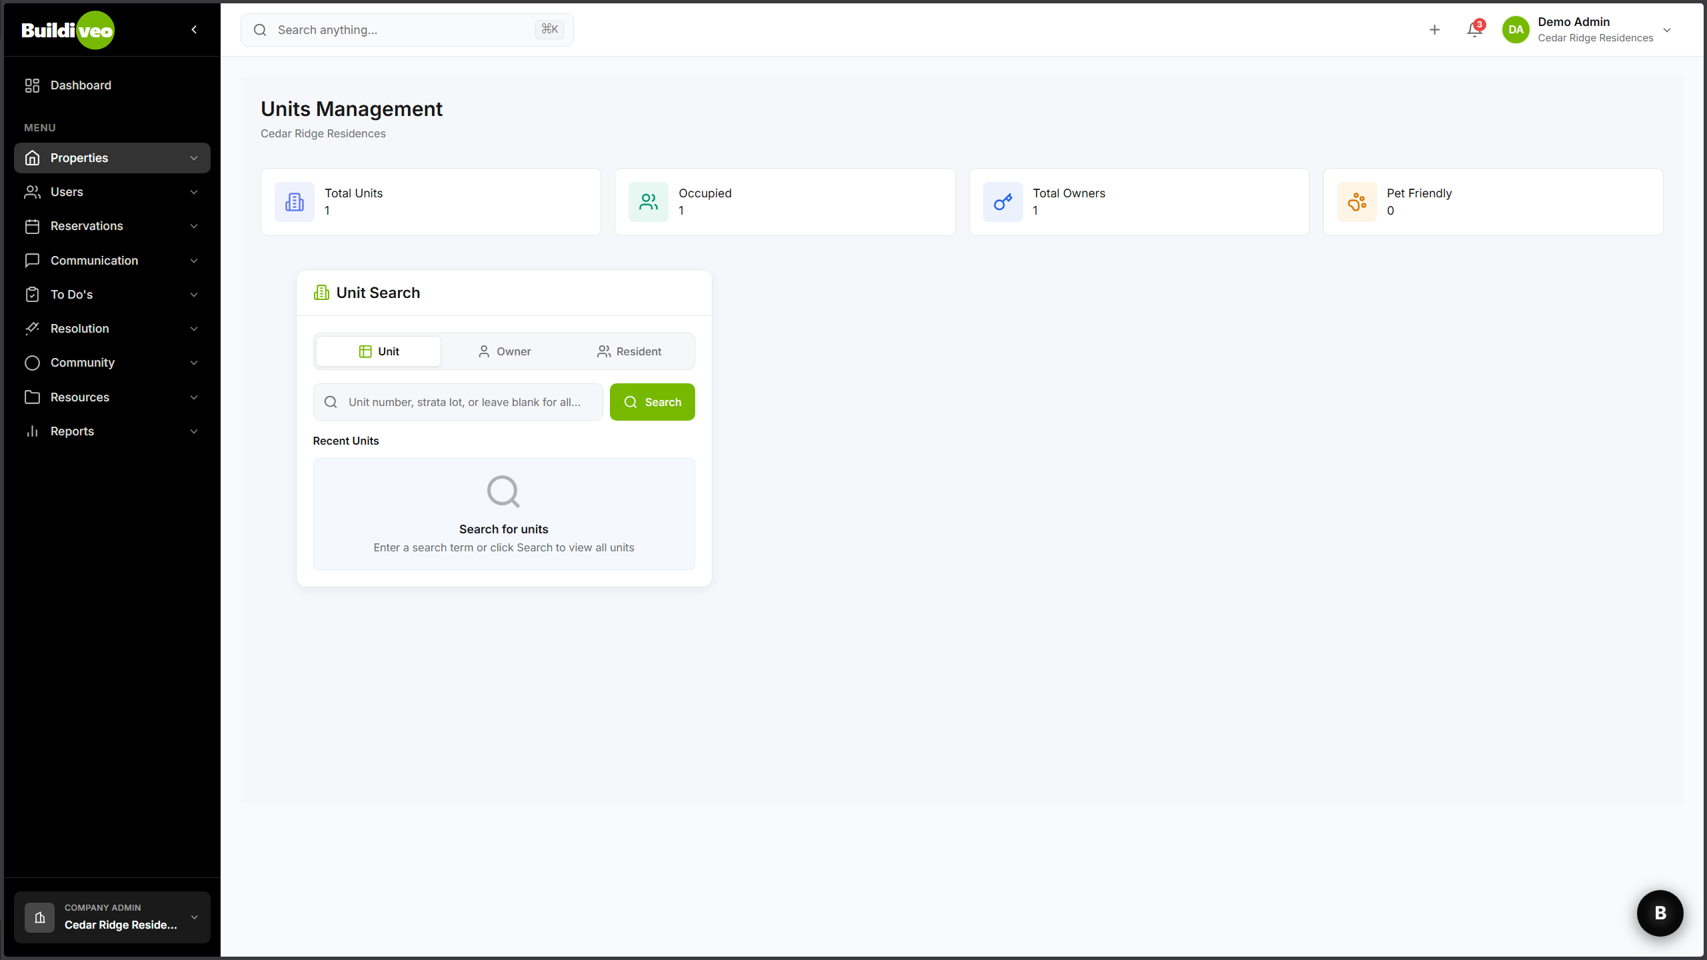Expand the Reservations menu
Image resolution: width=1707 pixels, height=960 pixels.
click(112, 226)
